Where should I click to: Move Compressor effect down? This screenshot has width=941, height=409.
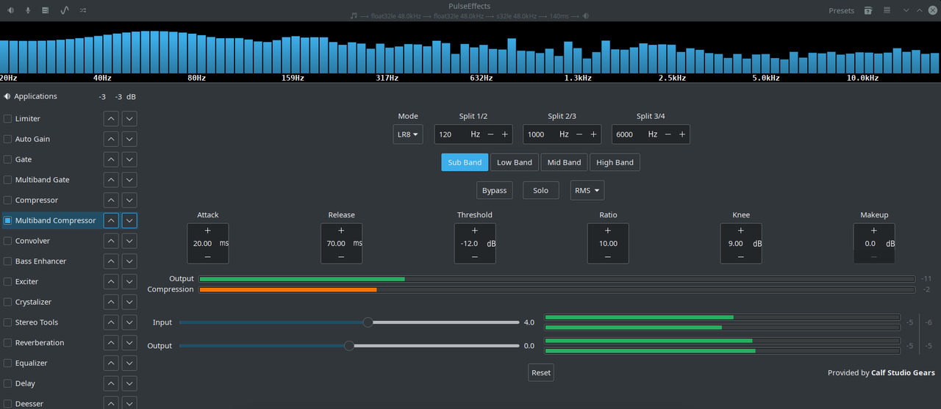129,200
